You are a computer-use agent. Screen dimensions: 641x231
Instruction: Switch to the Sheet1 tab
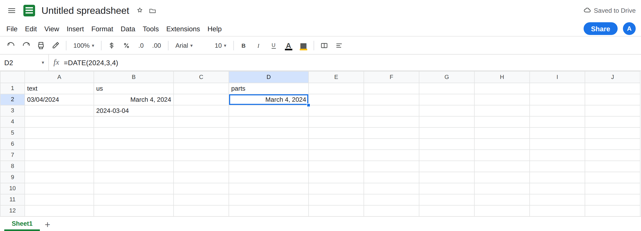click(x=22, y=224)
